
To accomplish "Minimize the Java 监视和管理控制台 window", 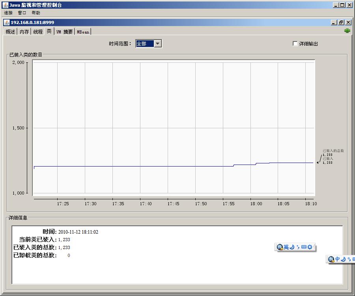I will pos(336,5).
